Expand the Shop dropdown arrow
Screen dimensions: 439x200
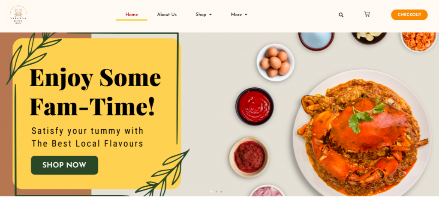(210, 15)
